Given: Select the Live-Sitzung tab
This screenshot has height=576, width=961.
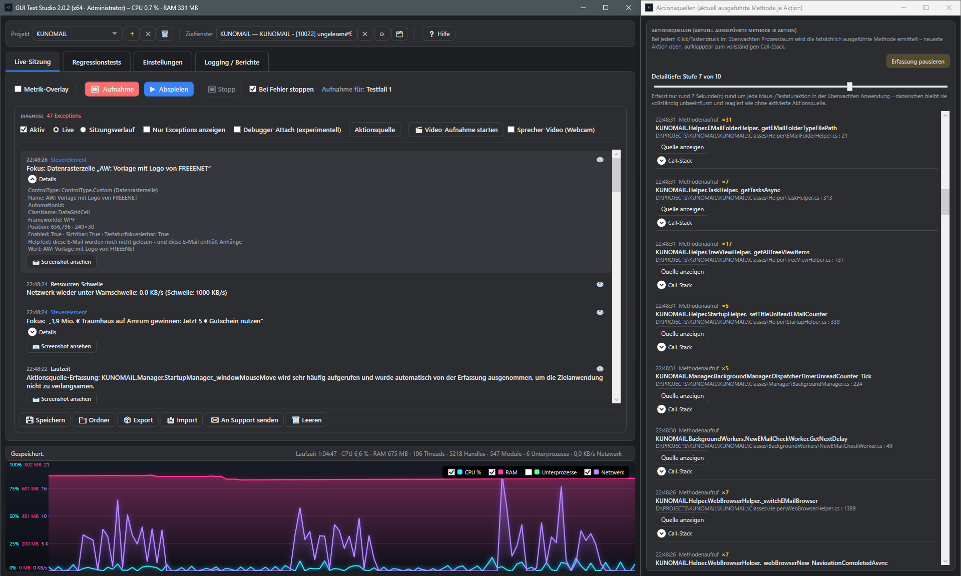Looking at the screenshot, I should 33,62.
